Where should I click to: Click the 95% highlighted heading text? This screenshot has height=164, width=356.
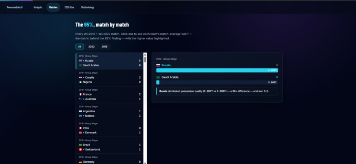click(x=88, y=24)
